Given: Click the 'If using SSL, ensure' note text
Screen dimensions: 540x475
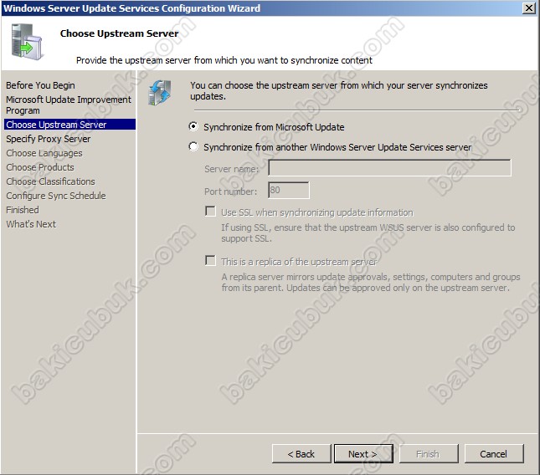Looking at the screenshot, I should coord(368,232).
